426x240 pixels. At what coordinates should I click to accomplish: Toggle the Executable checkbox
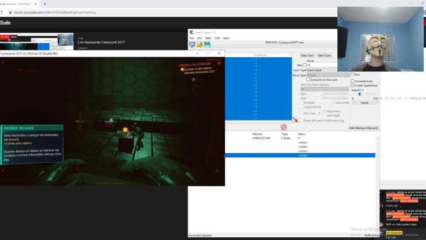(x=333, y=103)
